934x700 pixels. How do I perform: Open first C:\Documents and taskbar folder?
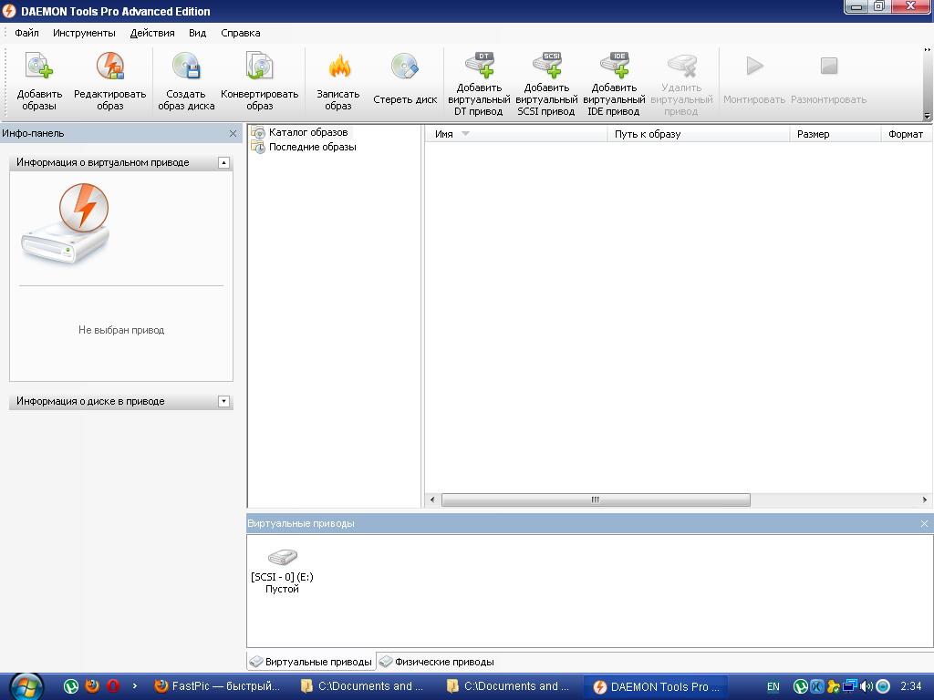click(x=363, y=686)
